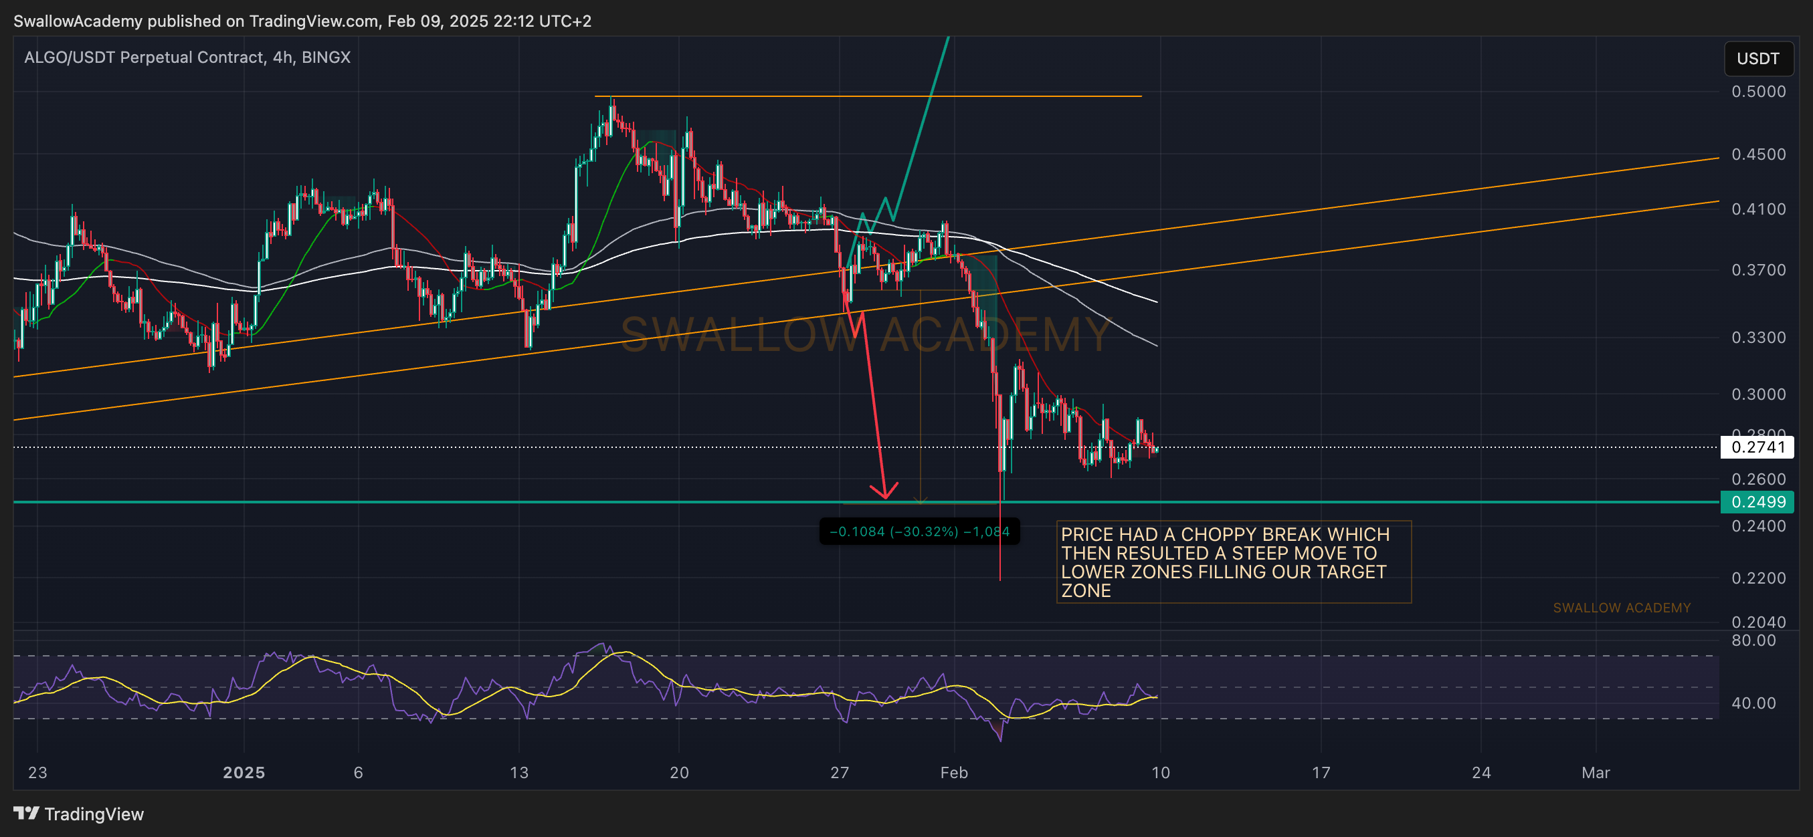The height and width of the screenshot is (837, 1813).
Task: Click the date label 23 on time axis
Action: pyautogui.click(x=37, y=772)
